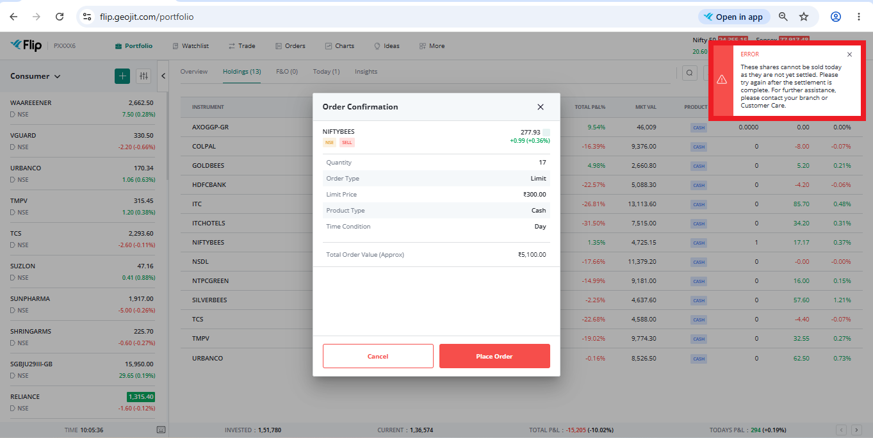Collapse the watchlist sidebar chevron

tap(163, 76)
